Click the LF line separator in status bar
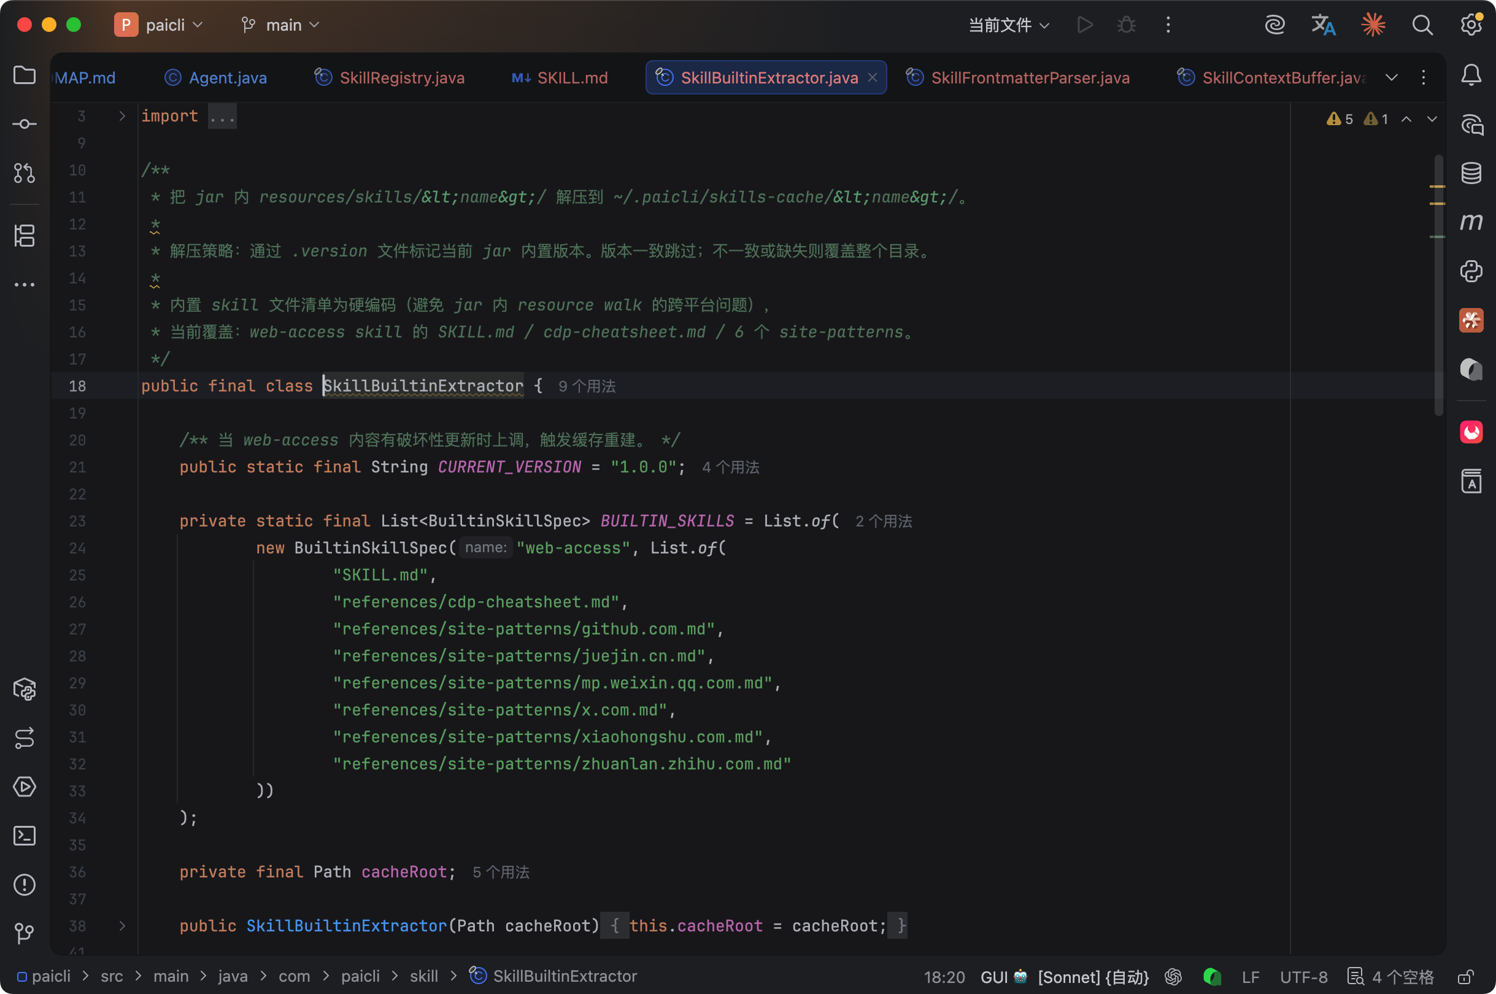 (1250, 977)
